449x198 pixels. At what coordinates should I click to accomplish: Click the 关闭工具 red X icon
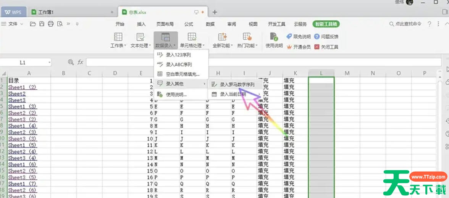[317, 47]
